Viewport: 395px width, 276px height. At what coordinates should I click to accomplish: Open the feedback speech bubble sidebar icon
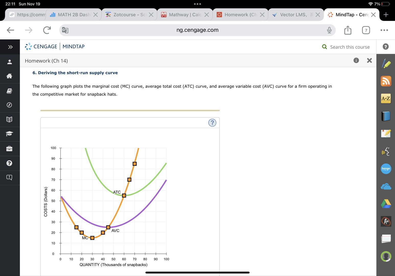[x=9, y=177]
